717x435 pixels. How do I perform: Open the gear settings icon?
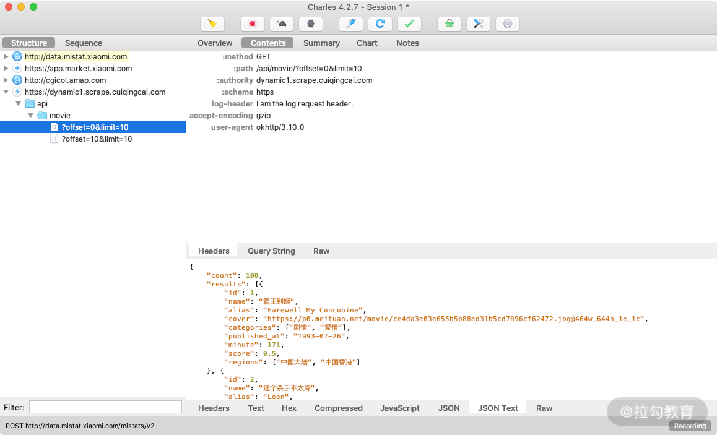(x=508, y=24)
